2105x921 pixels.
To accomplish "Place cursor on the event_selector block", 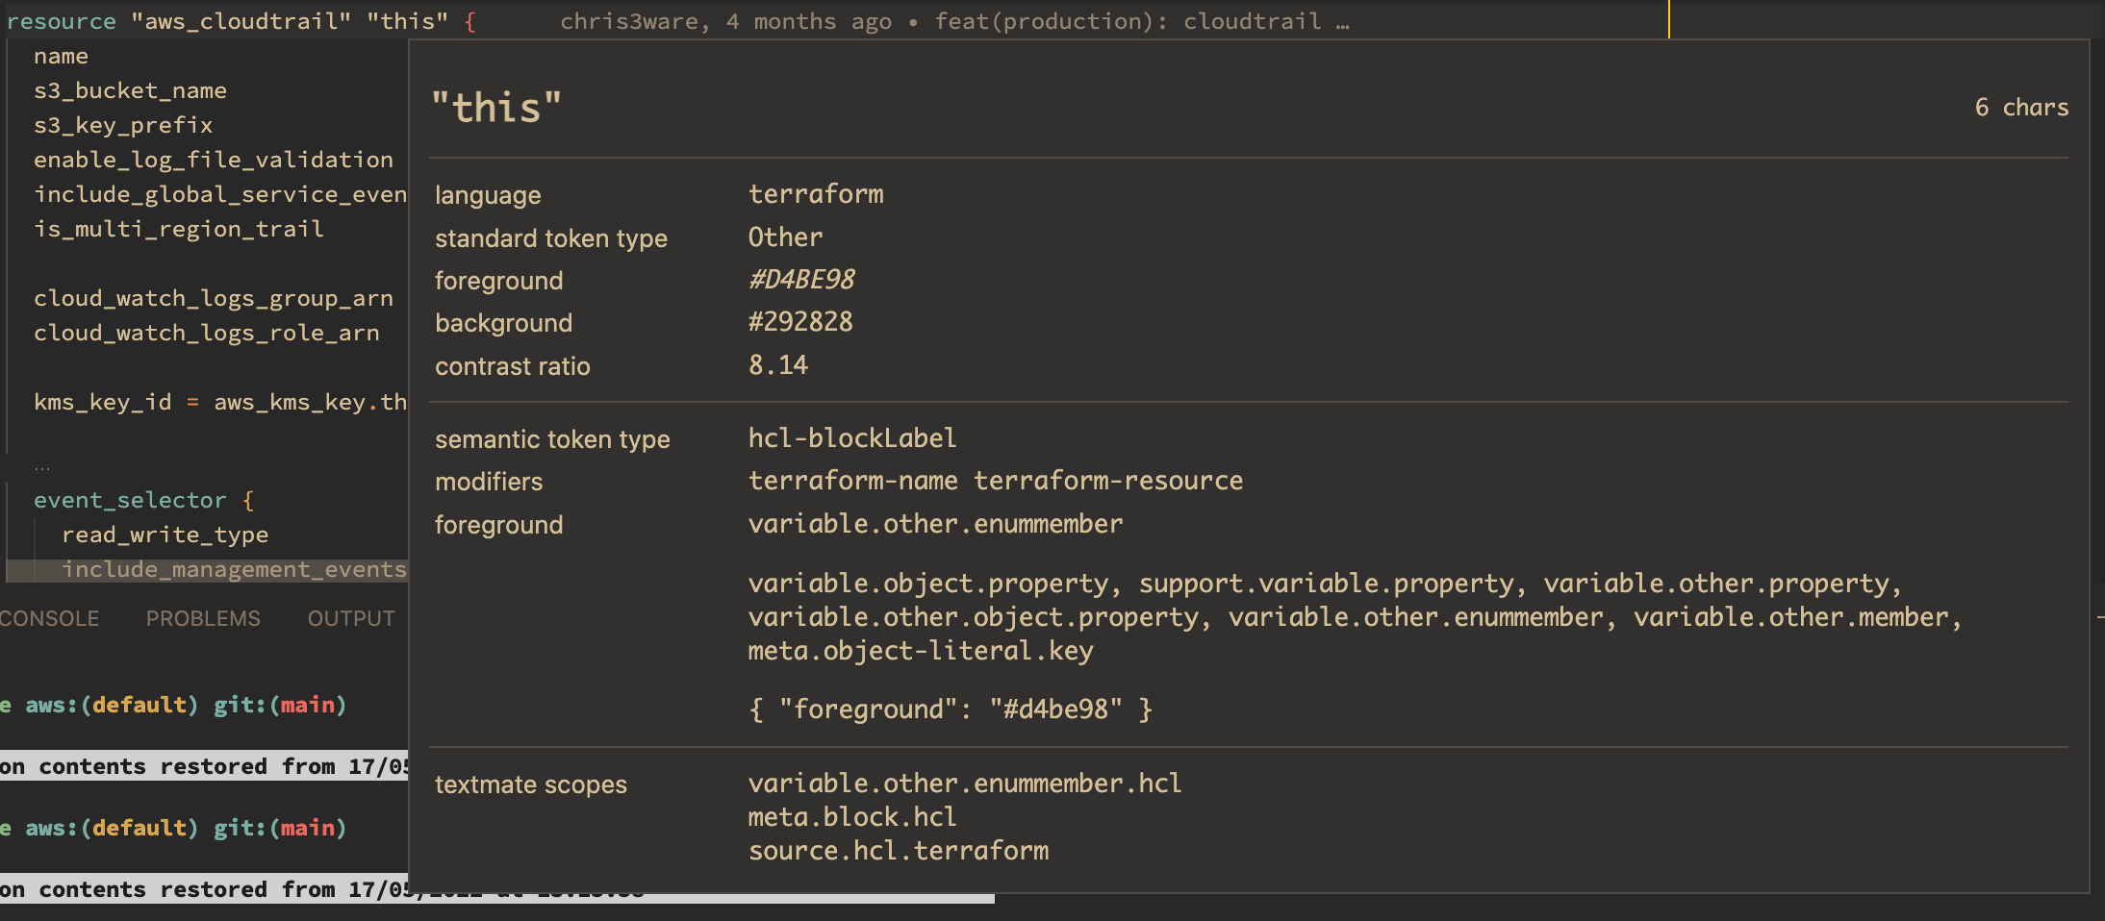I will coord(130,499).
